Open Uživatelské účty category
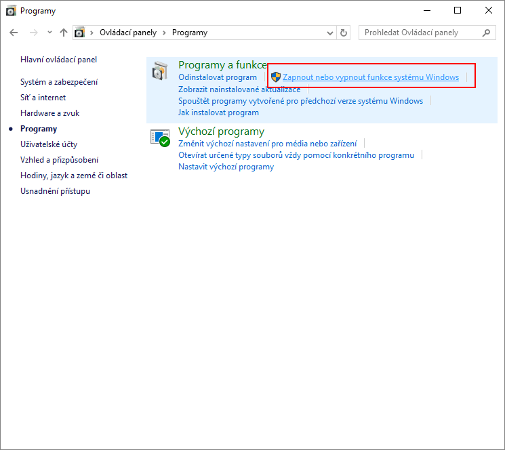 pyautogui.click(x=49, y=144)
